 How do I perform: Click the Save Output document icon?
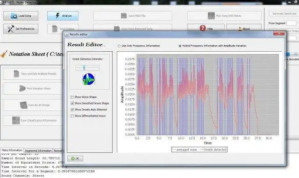55,29
